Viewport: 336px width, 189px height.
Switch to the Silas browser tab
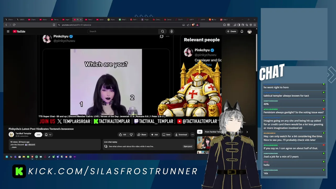[224, 19]
